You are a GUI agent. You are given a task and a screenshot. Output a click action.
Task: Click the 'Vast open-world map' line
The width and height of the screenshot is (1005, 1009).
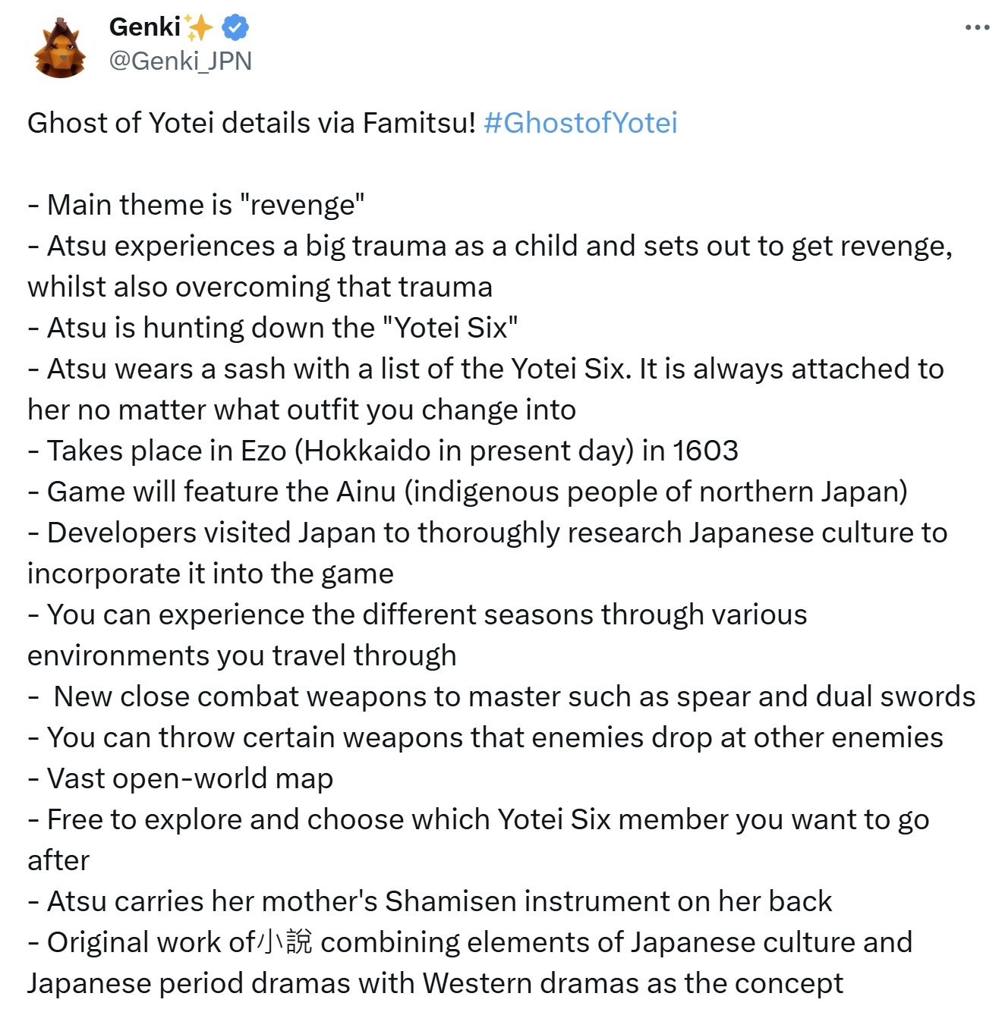click(x=181, y=778)
